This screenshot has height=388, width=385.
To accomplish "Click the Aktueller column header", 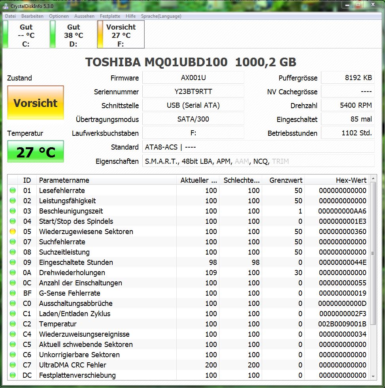I will [198, 180].
